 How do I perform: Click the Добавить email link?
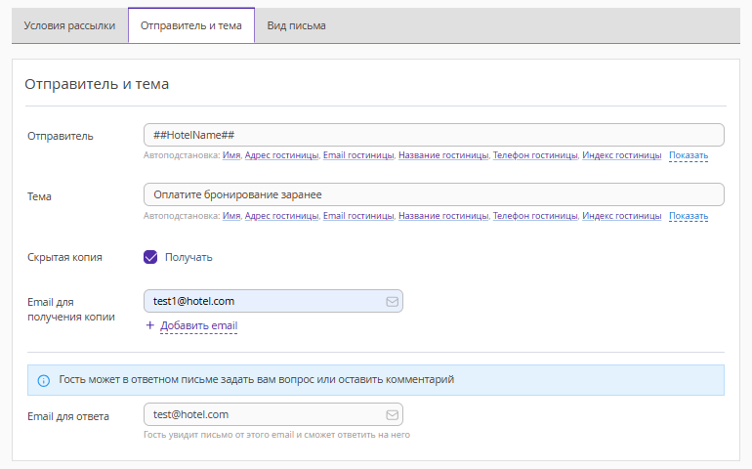(198, 325)
